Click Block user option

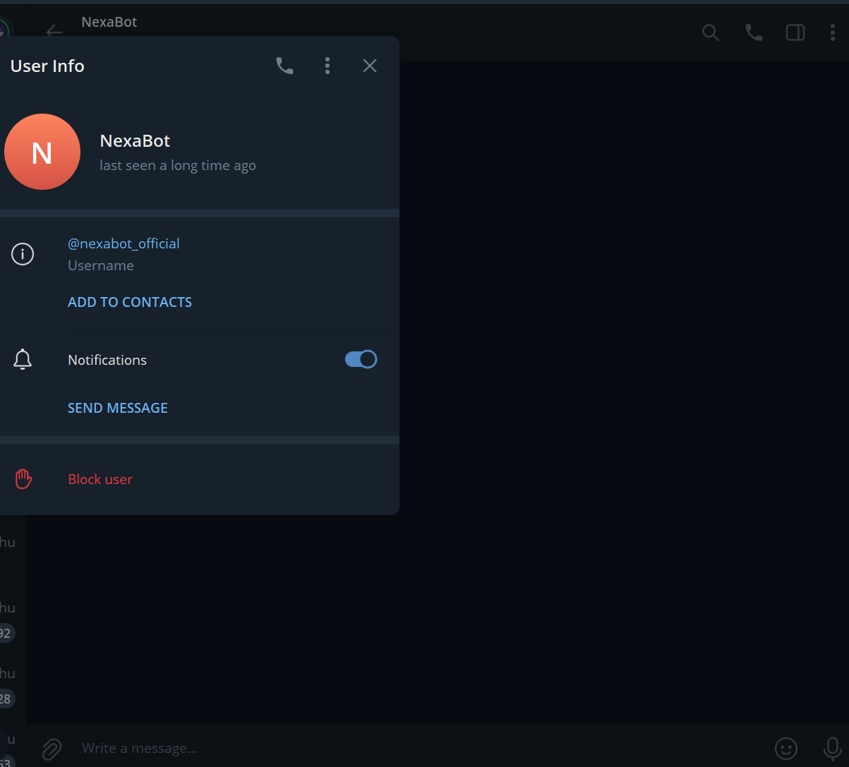coord(100,479)
